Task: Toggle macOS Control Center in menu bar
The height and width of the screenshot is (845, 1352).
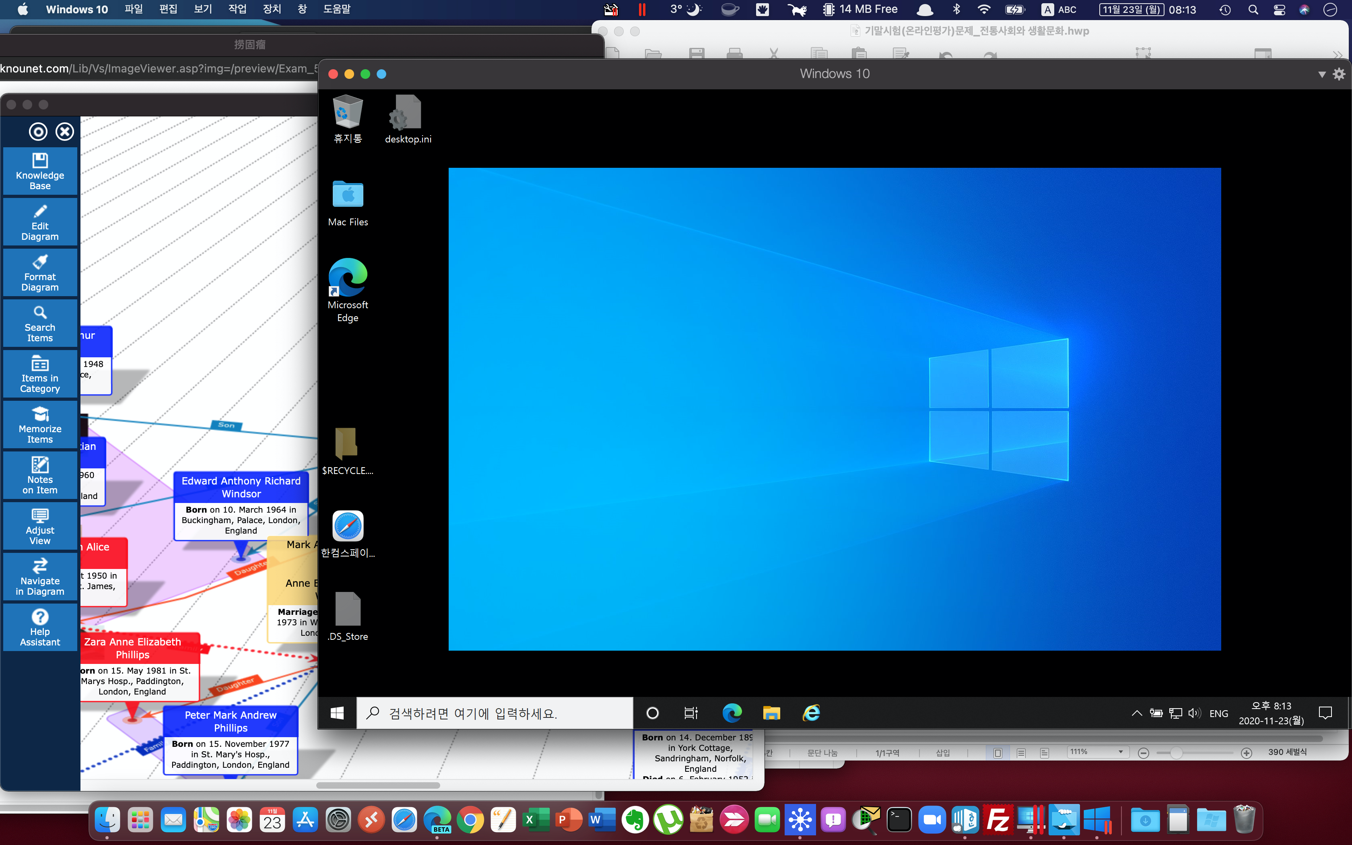Action: coord(1279,10)
